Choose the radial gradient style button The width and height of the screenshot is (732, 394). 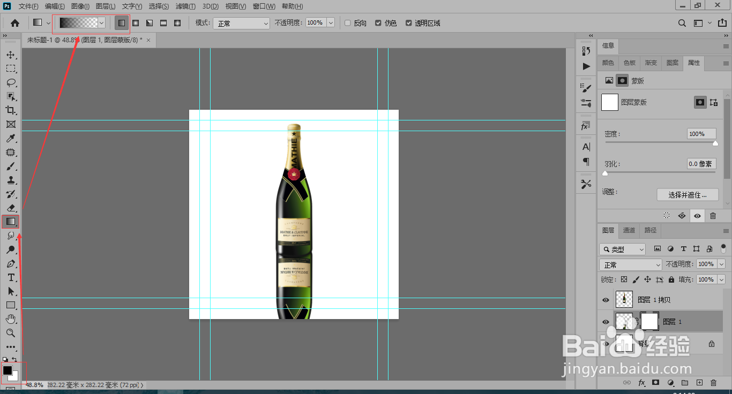pyautogui.click(x=136, y=23)
